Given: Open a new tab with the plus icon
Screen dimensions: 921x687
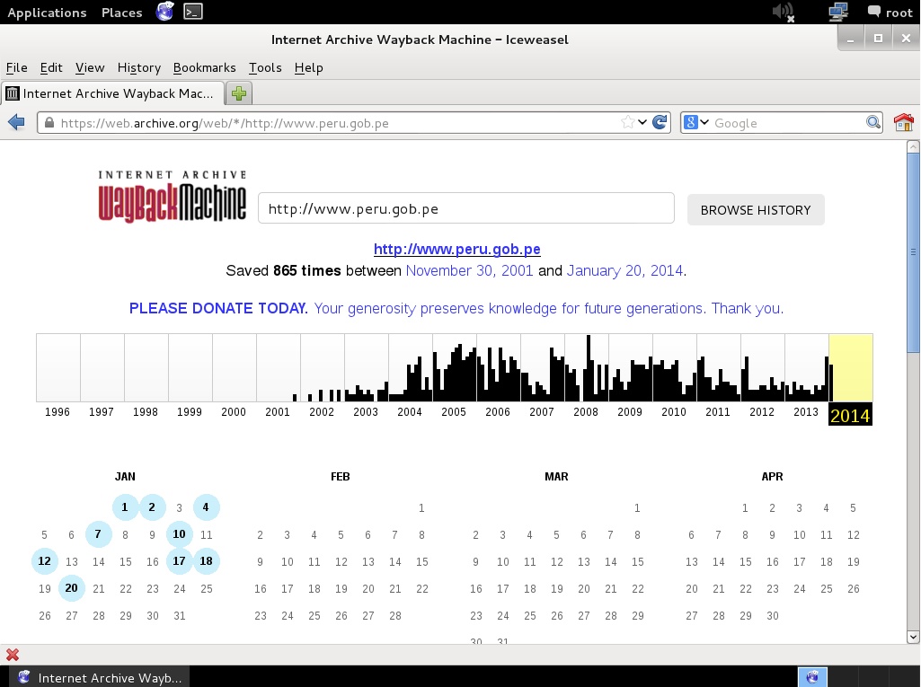Looking at the screenshot, I should click(x=239, y=93).
